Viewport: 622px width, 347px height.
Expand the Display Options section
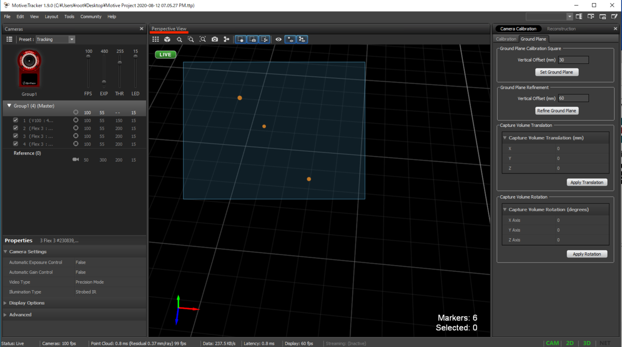click(5, 303)
